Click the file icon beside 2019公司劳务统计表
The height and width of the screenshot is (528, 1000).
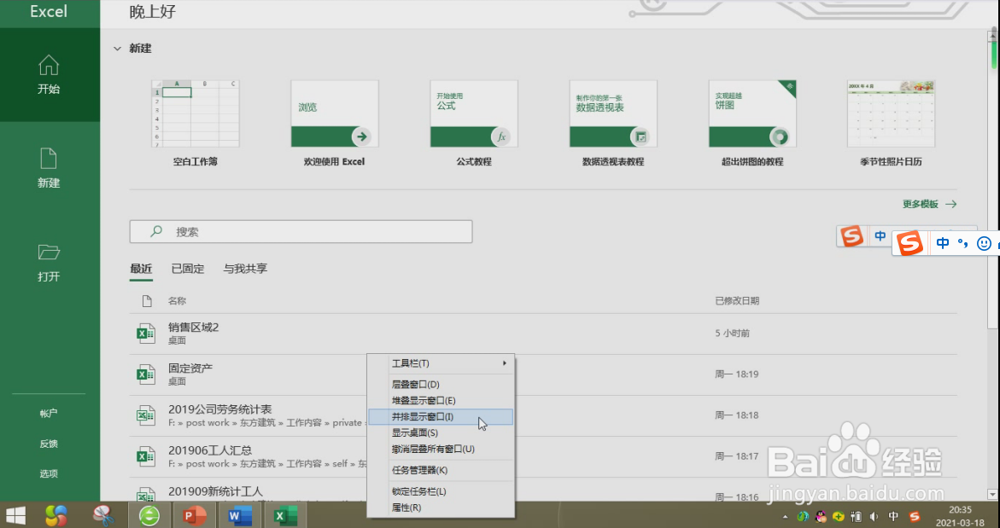click(x=146, y=415)
